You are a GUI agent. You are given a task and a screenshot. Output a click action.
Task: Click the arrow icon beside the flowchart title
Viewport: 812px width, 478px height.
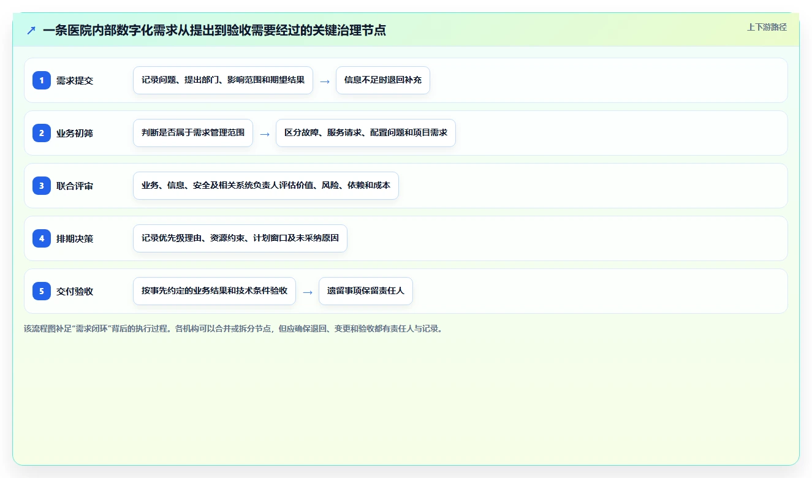(31, 30)
